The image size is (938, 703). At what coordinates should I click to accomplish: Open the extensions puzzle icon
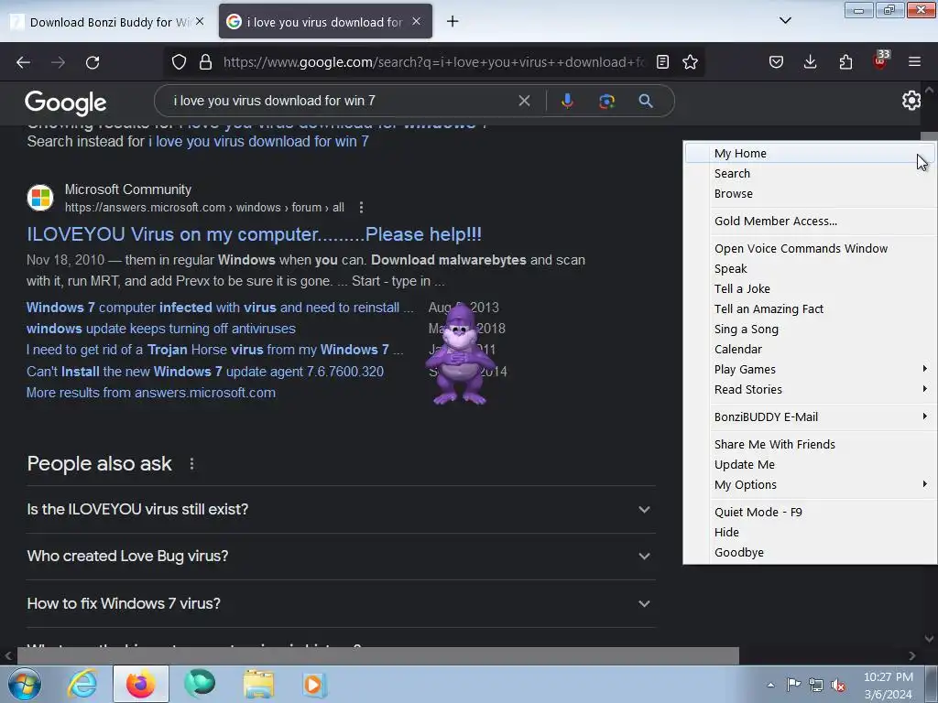coord(845,62)
